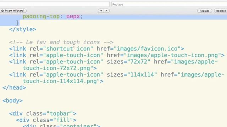Screen dimensions: 227x127
Task: Click the closing head tag
Action: (x=14, y=87)
